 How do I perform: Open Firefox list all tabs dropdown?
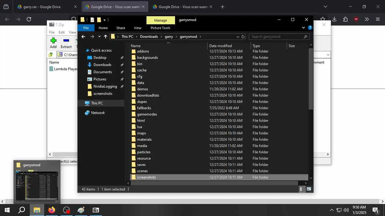(x=325, y=7)
